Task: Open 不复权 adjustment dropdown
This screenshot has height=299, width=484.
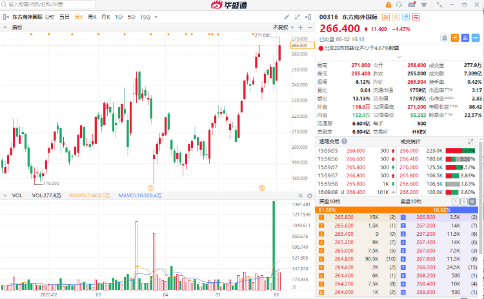Action: point(283,28)
